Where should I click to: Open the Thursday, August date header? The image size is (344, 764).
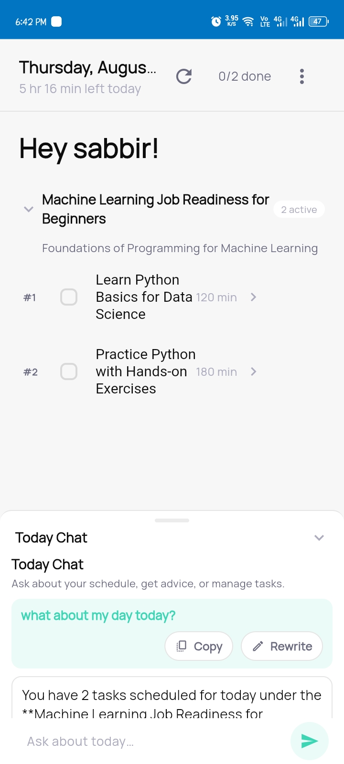(x=87, y=68)
